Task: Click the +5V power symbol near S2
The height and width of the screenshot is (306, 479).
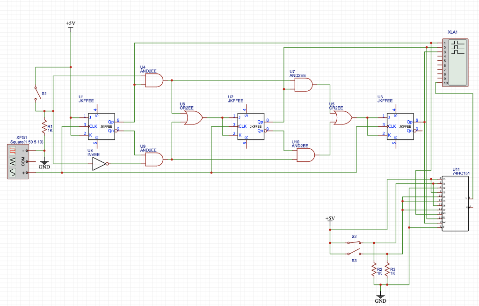Action: 330,220
